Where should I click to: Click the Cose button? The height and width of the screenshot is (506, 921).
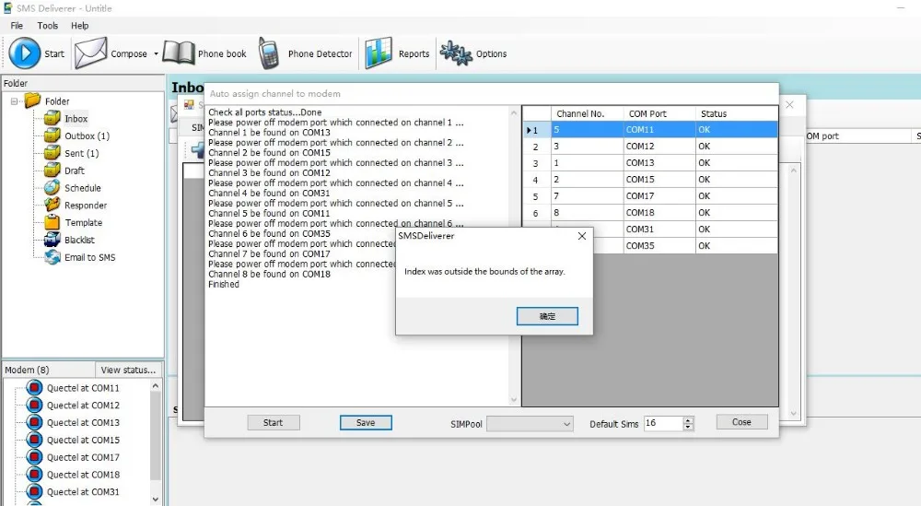point(741,422)
